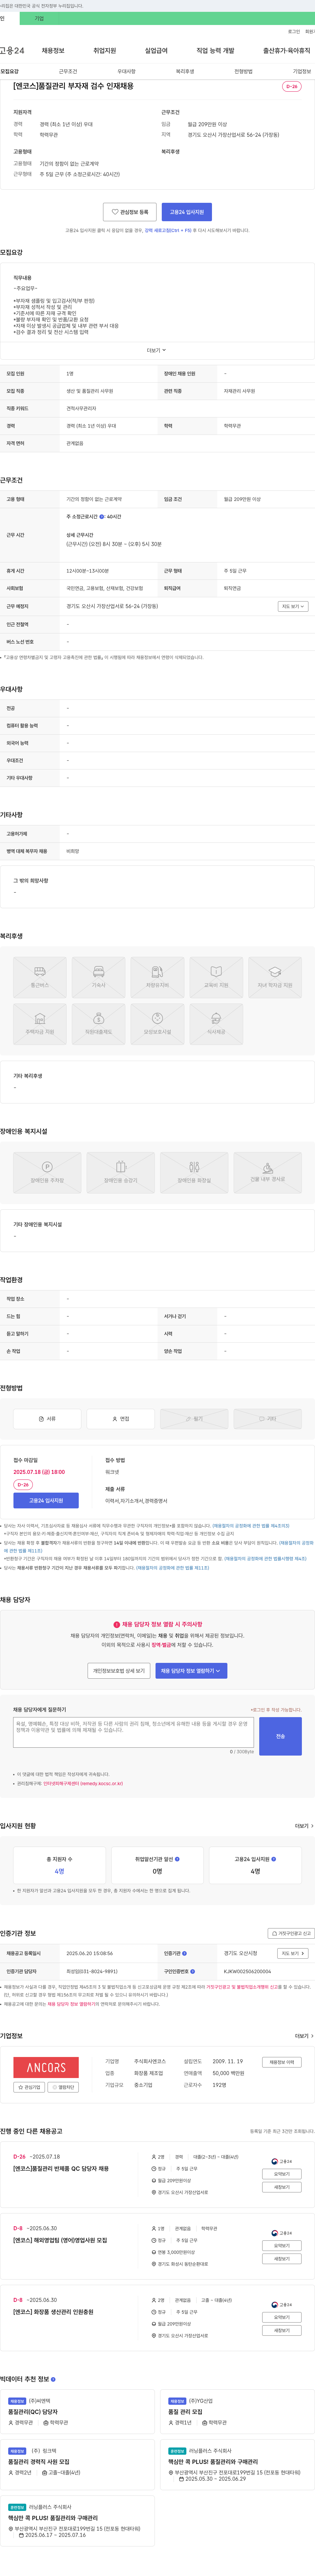Viewport: 315px width, 2576px height.
Task: Click info icon next to 취업알선기관 알선
Action: (x=178, y=1859)
